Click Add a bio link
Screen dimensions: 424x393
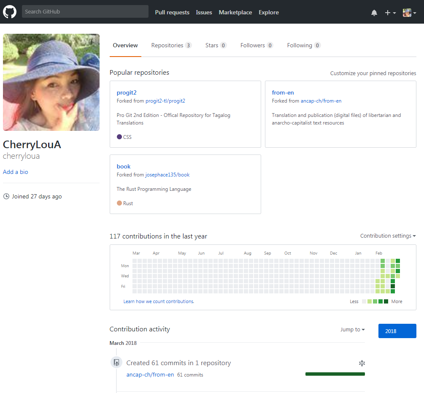16,172
